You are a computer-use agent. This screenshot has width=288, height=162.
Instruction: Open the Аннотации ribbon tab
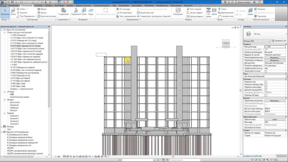(59, 5)
